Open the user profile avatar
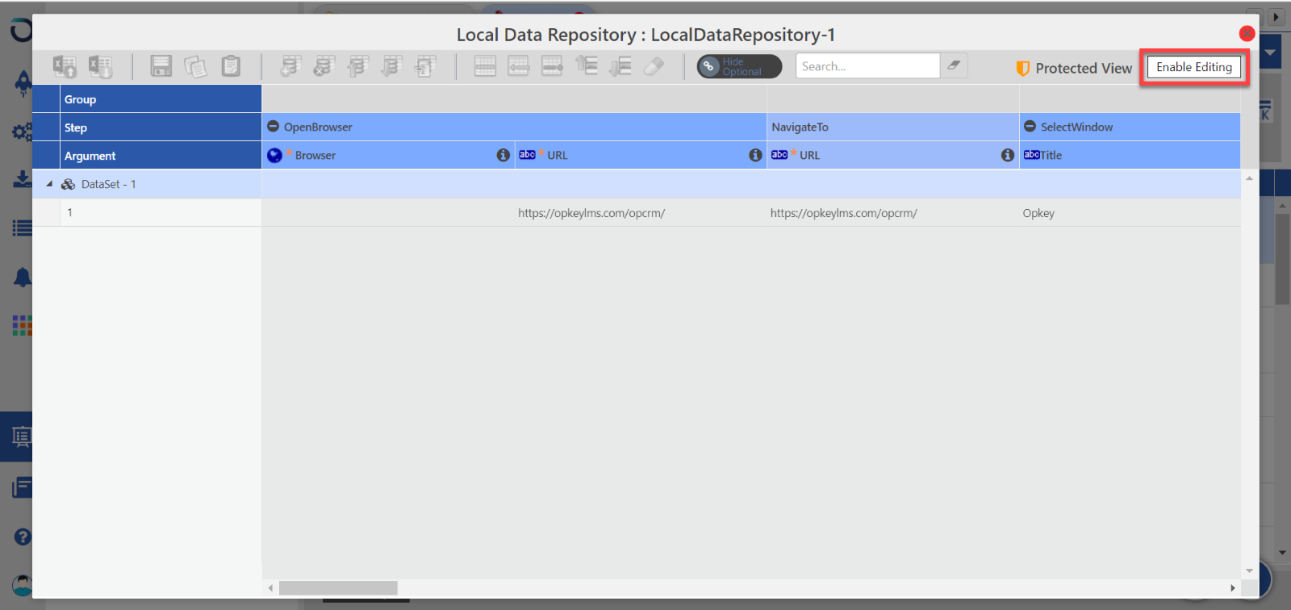 (23, 585)
